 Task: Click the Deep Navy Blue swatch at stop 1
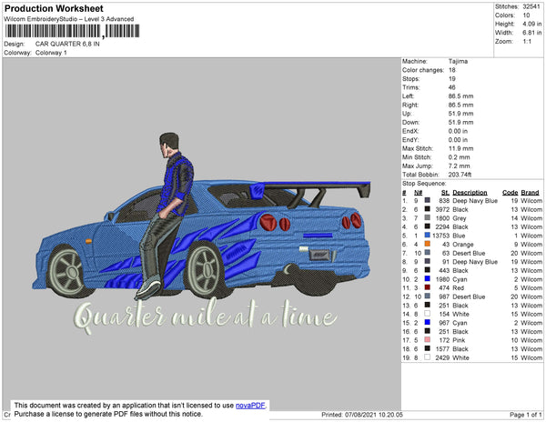[x=428, y=201]
